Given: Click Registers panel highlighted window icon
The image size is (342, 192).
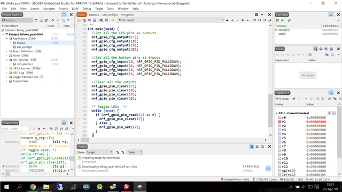Looking at the screenshot, I should click(331, 93).
